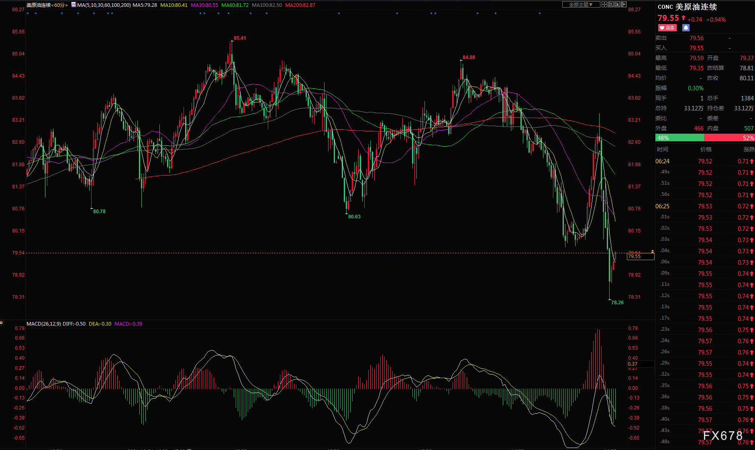Viewport: 755px width, 450px height.
Task: Click the MA100:82.50 legend value
Action: pos(267,5)
